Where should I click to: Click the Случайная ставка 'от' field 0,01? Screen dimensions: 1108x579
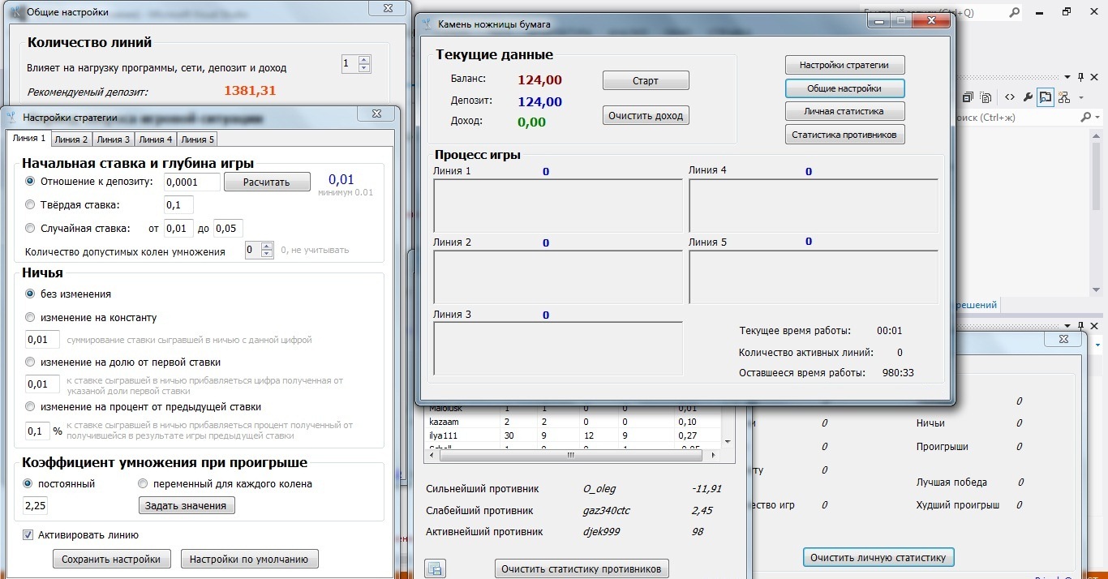[x=178, y=229]
